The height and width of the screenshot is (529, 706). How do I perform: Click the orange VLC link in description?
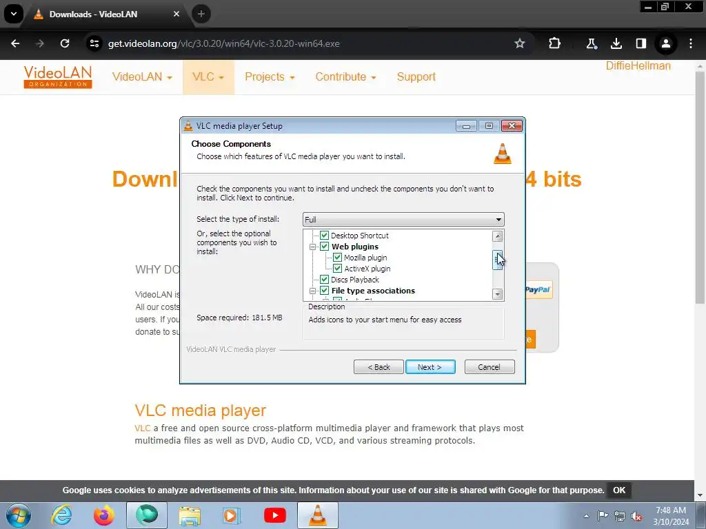pyautogui.click(x=142, y=428)
